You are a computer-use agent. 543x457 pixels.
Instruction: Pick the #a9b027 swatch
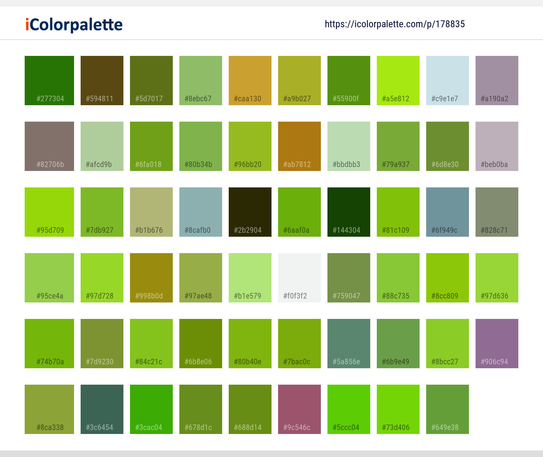click(x=299, y=81)
